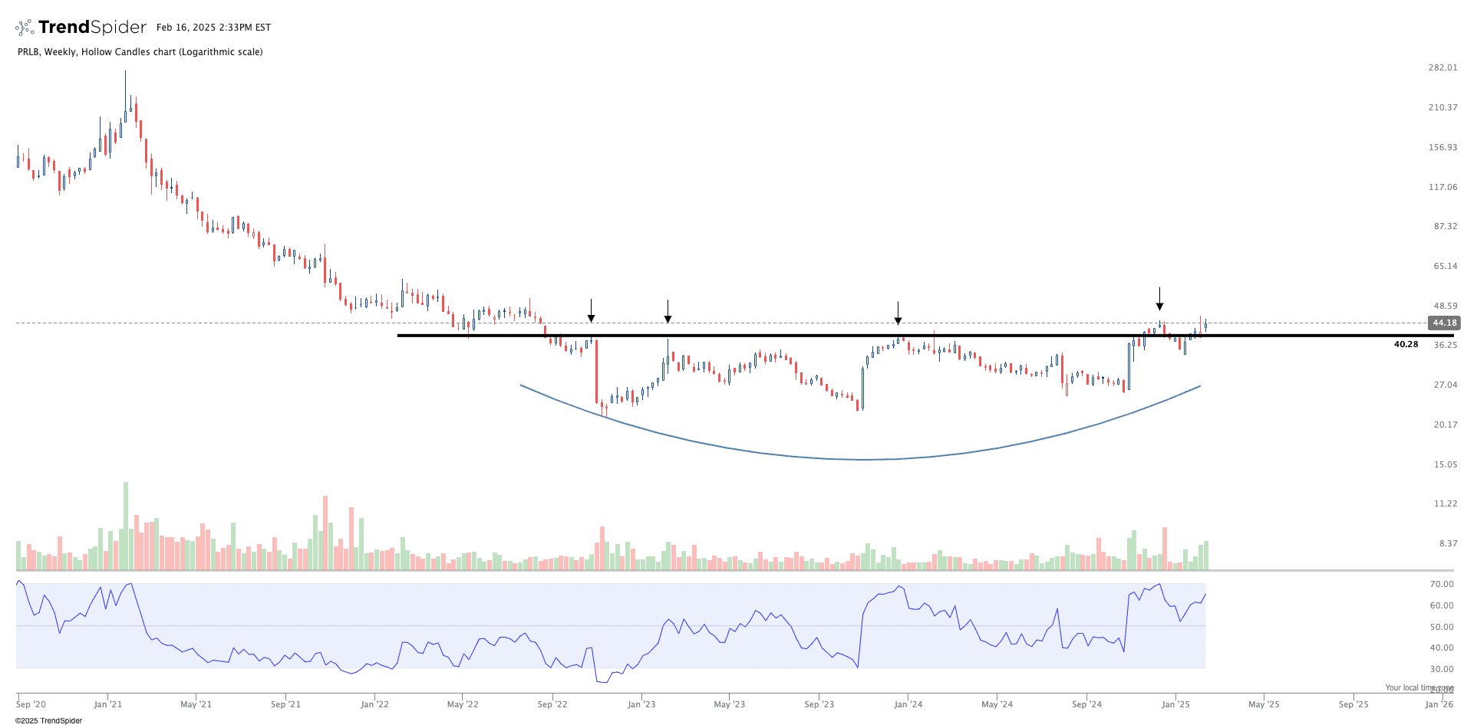Click the Jan '23 time axis label
The width and height of the screenshot is (1477, 728).
point(641,704)
